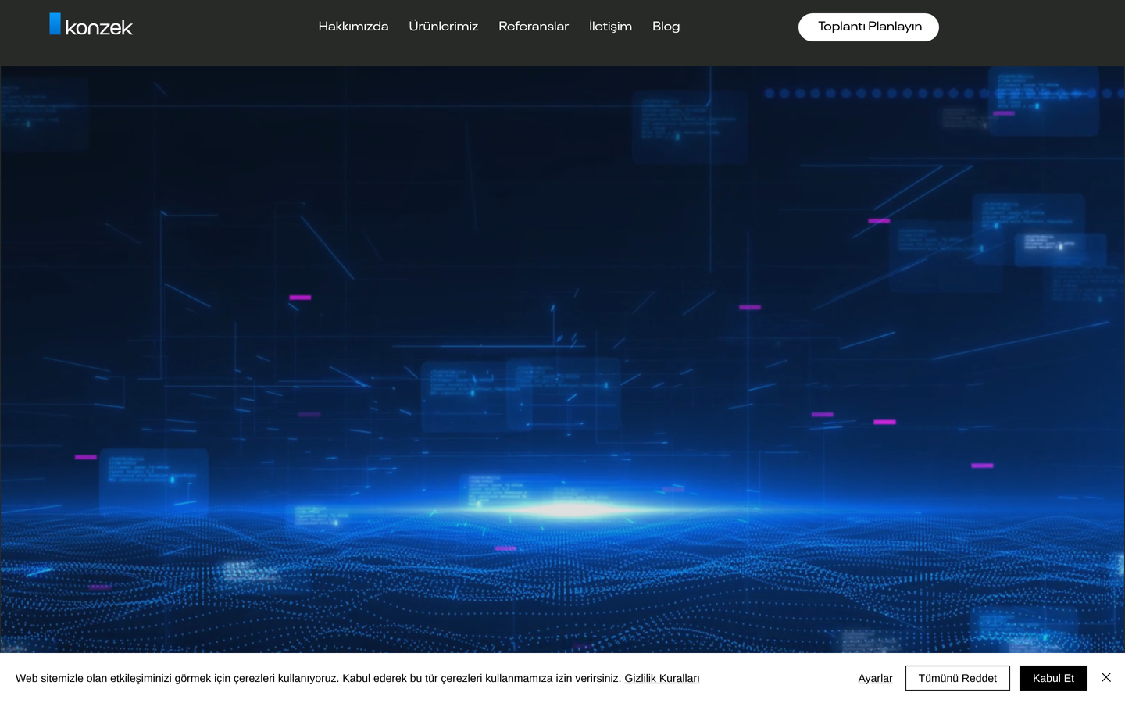Dismiss the cookie banner with the X icon
The height and width of the screenshot is (703, 1125).
click(x=1106, y=677)
